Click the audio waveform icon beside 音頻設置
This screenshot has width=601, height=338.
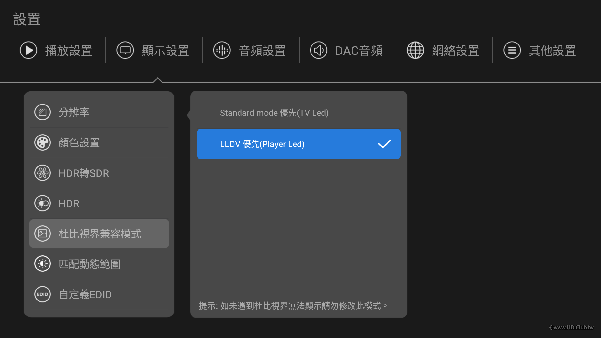coord(222,50)
